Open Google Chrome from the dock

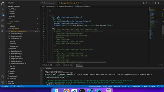(x=66, y=90)
